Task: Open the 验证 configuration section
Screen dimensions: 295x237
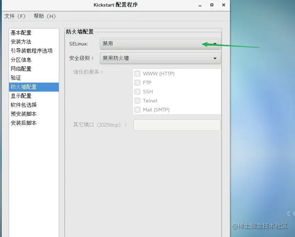Action: pos(15,78)
